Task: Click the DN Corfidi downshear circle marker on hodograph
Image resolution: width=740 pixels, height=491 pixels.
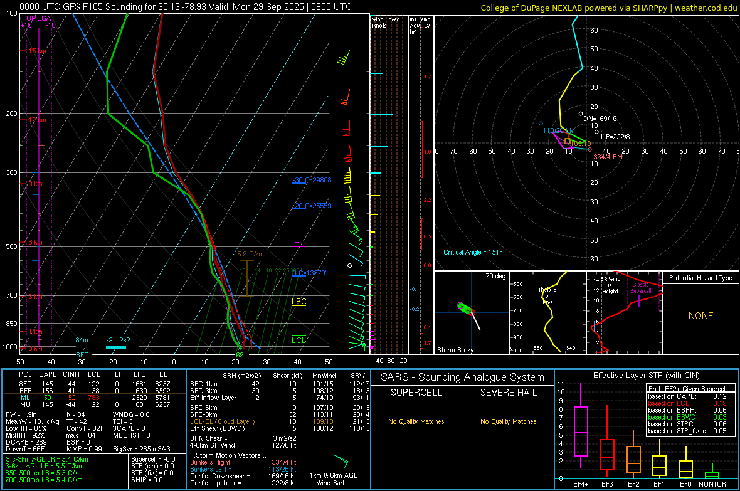Action: point(581,114)
